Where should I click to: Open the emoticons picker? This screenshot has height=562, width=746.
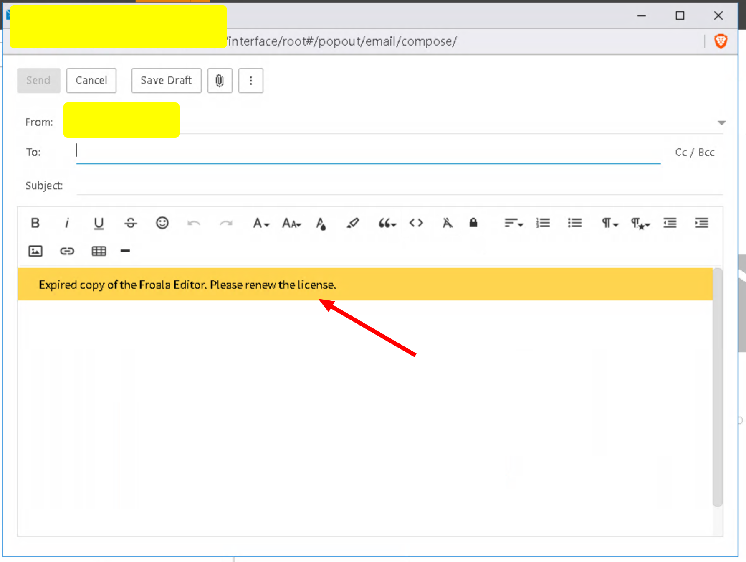(162, 223)
